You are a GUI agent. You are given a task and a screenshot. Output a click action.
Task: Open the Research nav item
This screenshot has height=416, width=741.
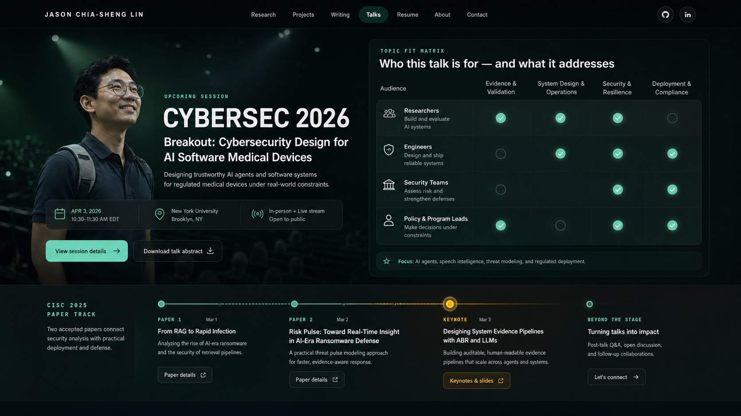tap(263, 15)
